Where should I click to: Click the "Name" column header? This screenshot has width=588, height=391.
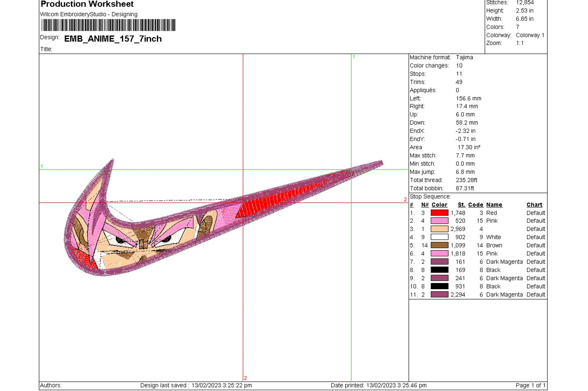(494, 204)
